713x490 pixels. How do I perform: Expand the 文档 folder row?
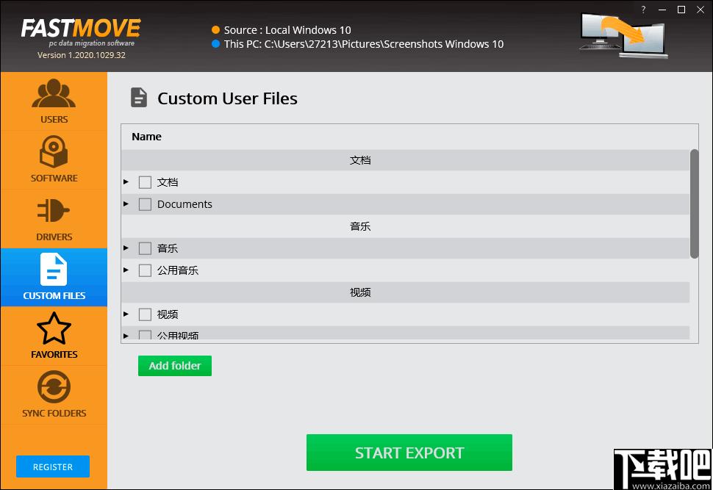[126, 181]
